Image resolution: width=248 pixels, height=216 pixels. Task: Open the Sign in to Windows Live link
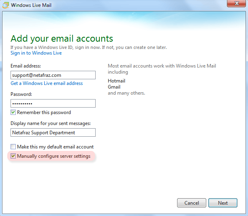click(x=36, y=53)
